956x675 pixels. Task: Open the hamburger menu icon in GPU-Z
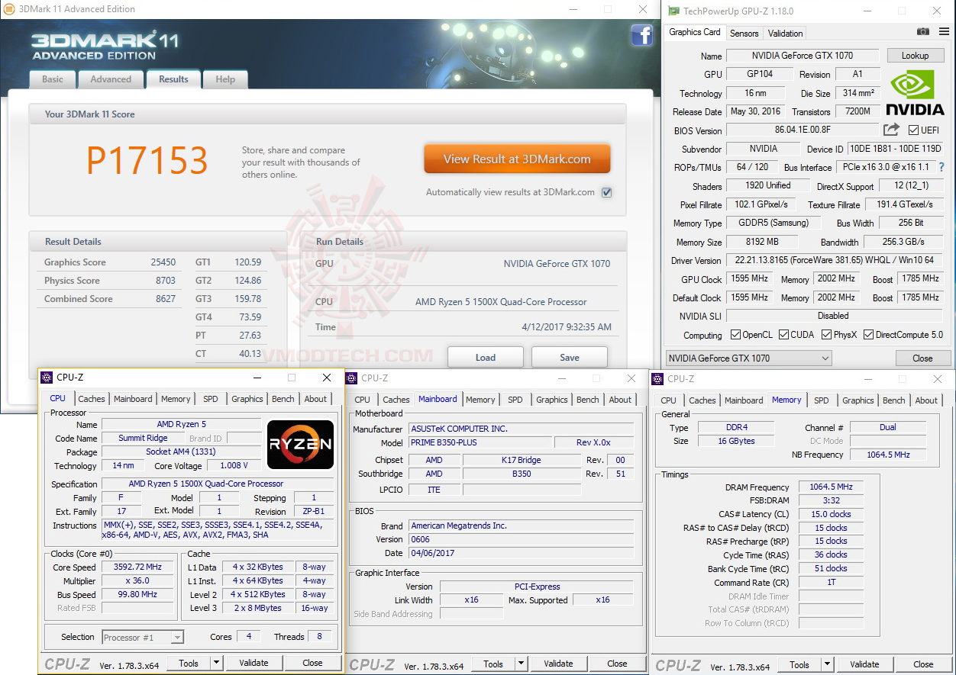click(x=942, y=32)
